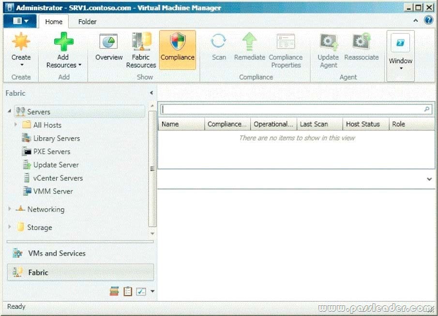438x316 pixels.
Task: Click the Fabric workspace icon
Action: [17, 273]
